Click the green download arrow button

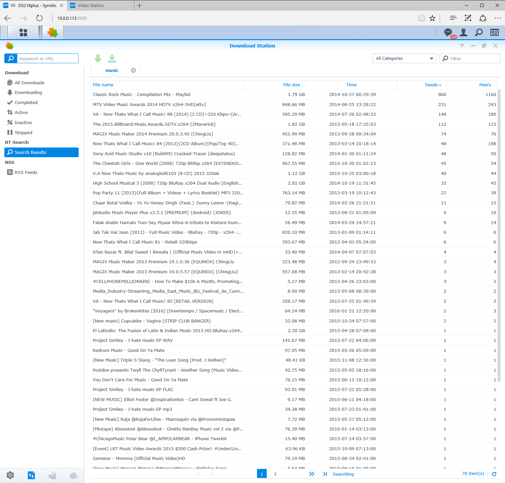(x=98, y=59)
